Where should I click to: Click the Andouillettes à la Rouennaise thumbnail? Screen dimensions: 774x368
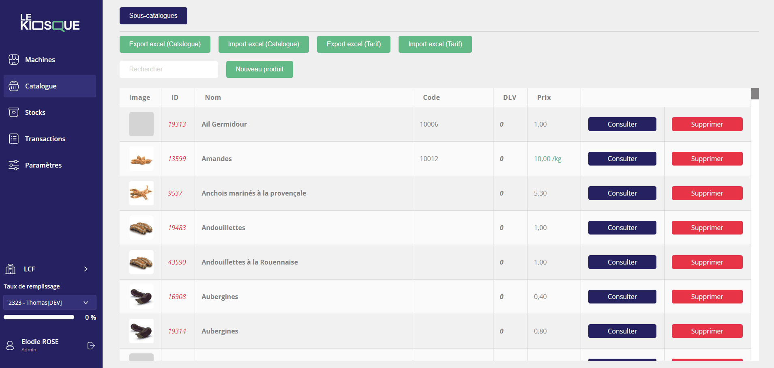coord(142,262)
